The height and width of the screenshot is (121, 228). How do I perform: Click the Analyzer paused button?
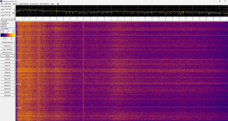click(x=7, y=42)
